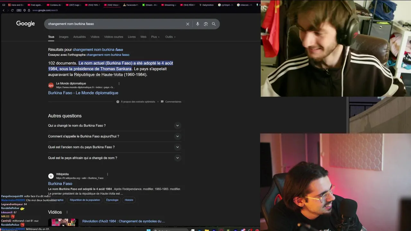The height and width of the screenshot is (231, 411).
Task: Switch to the Web results tab
Action: click(143, 37)
